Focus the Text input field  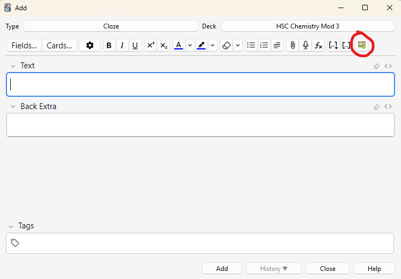click(x=200, y=84)
